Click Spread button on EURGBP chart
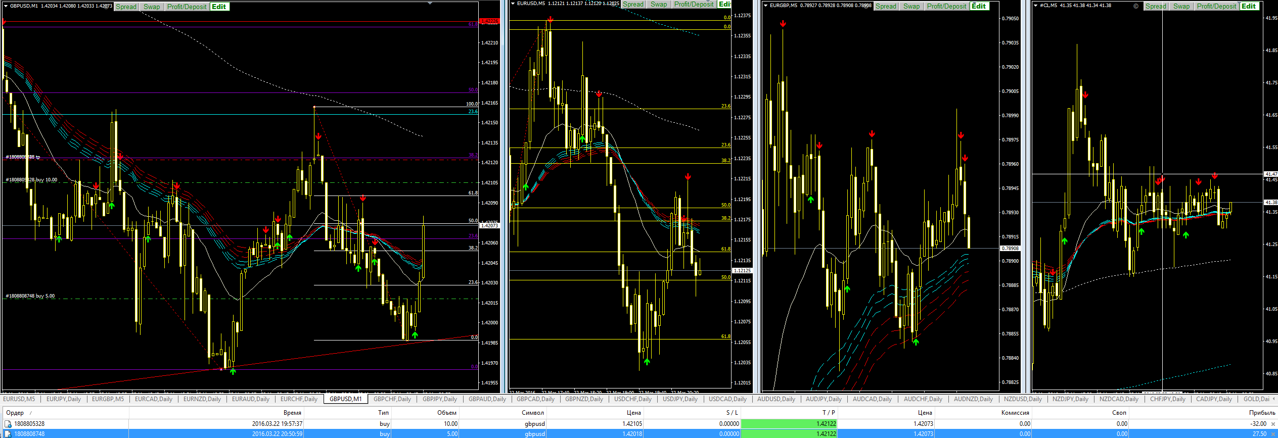The height and width of the screenshot is (438, 1278). click(x=886, y=6)
